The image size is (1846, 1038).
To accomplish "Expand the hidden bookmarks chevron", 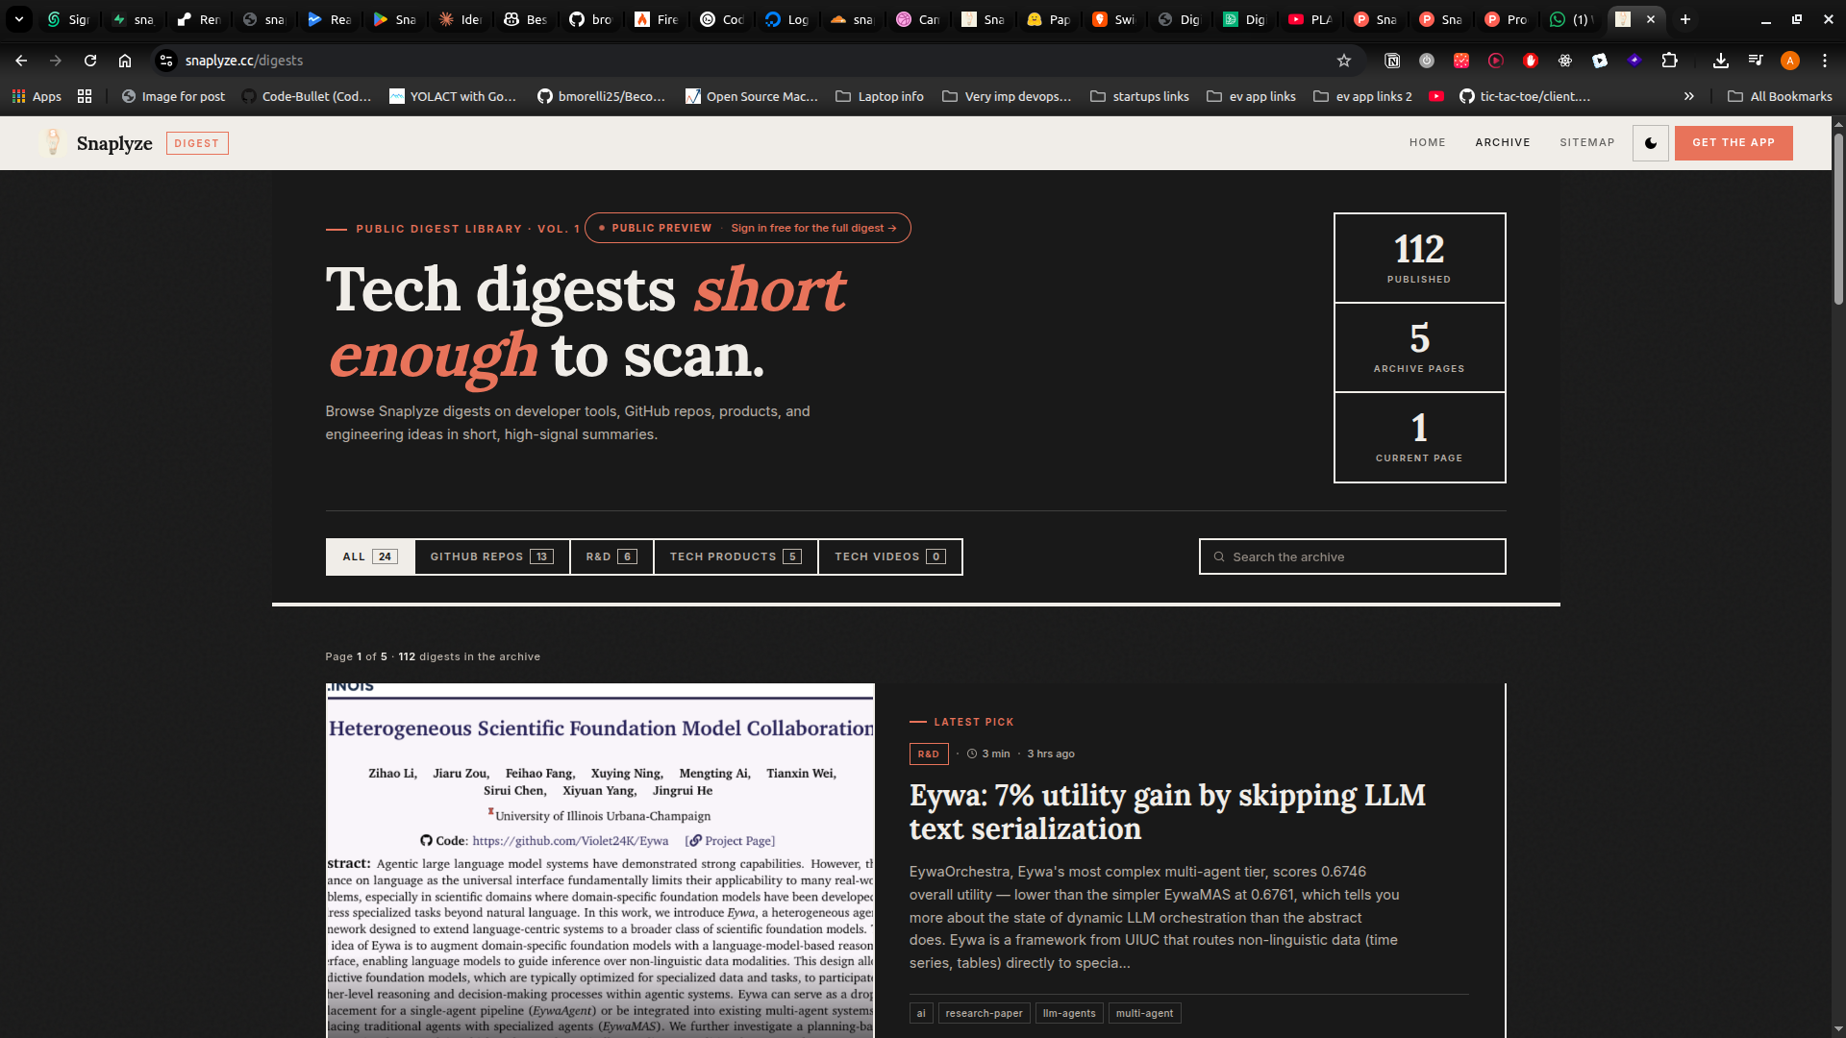I will [x=1689, y=96].
